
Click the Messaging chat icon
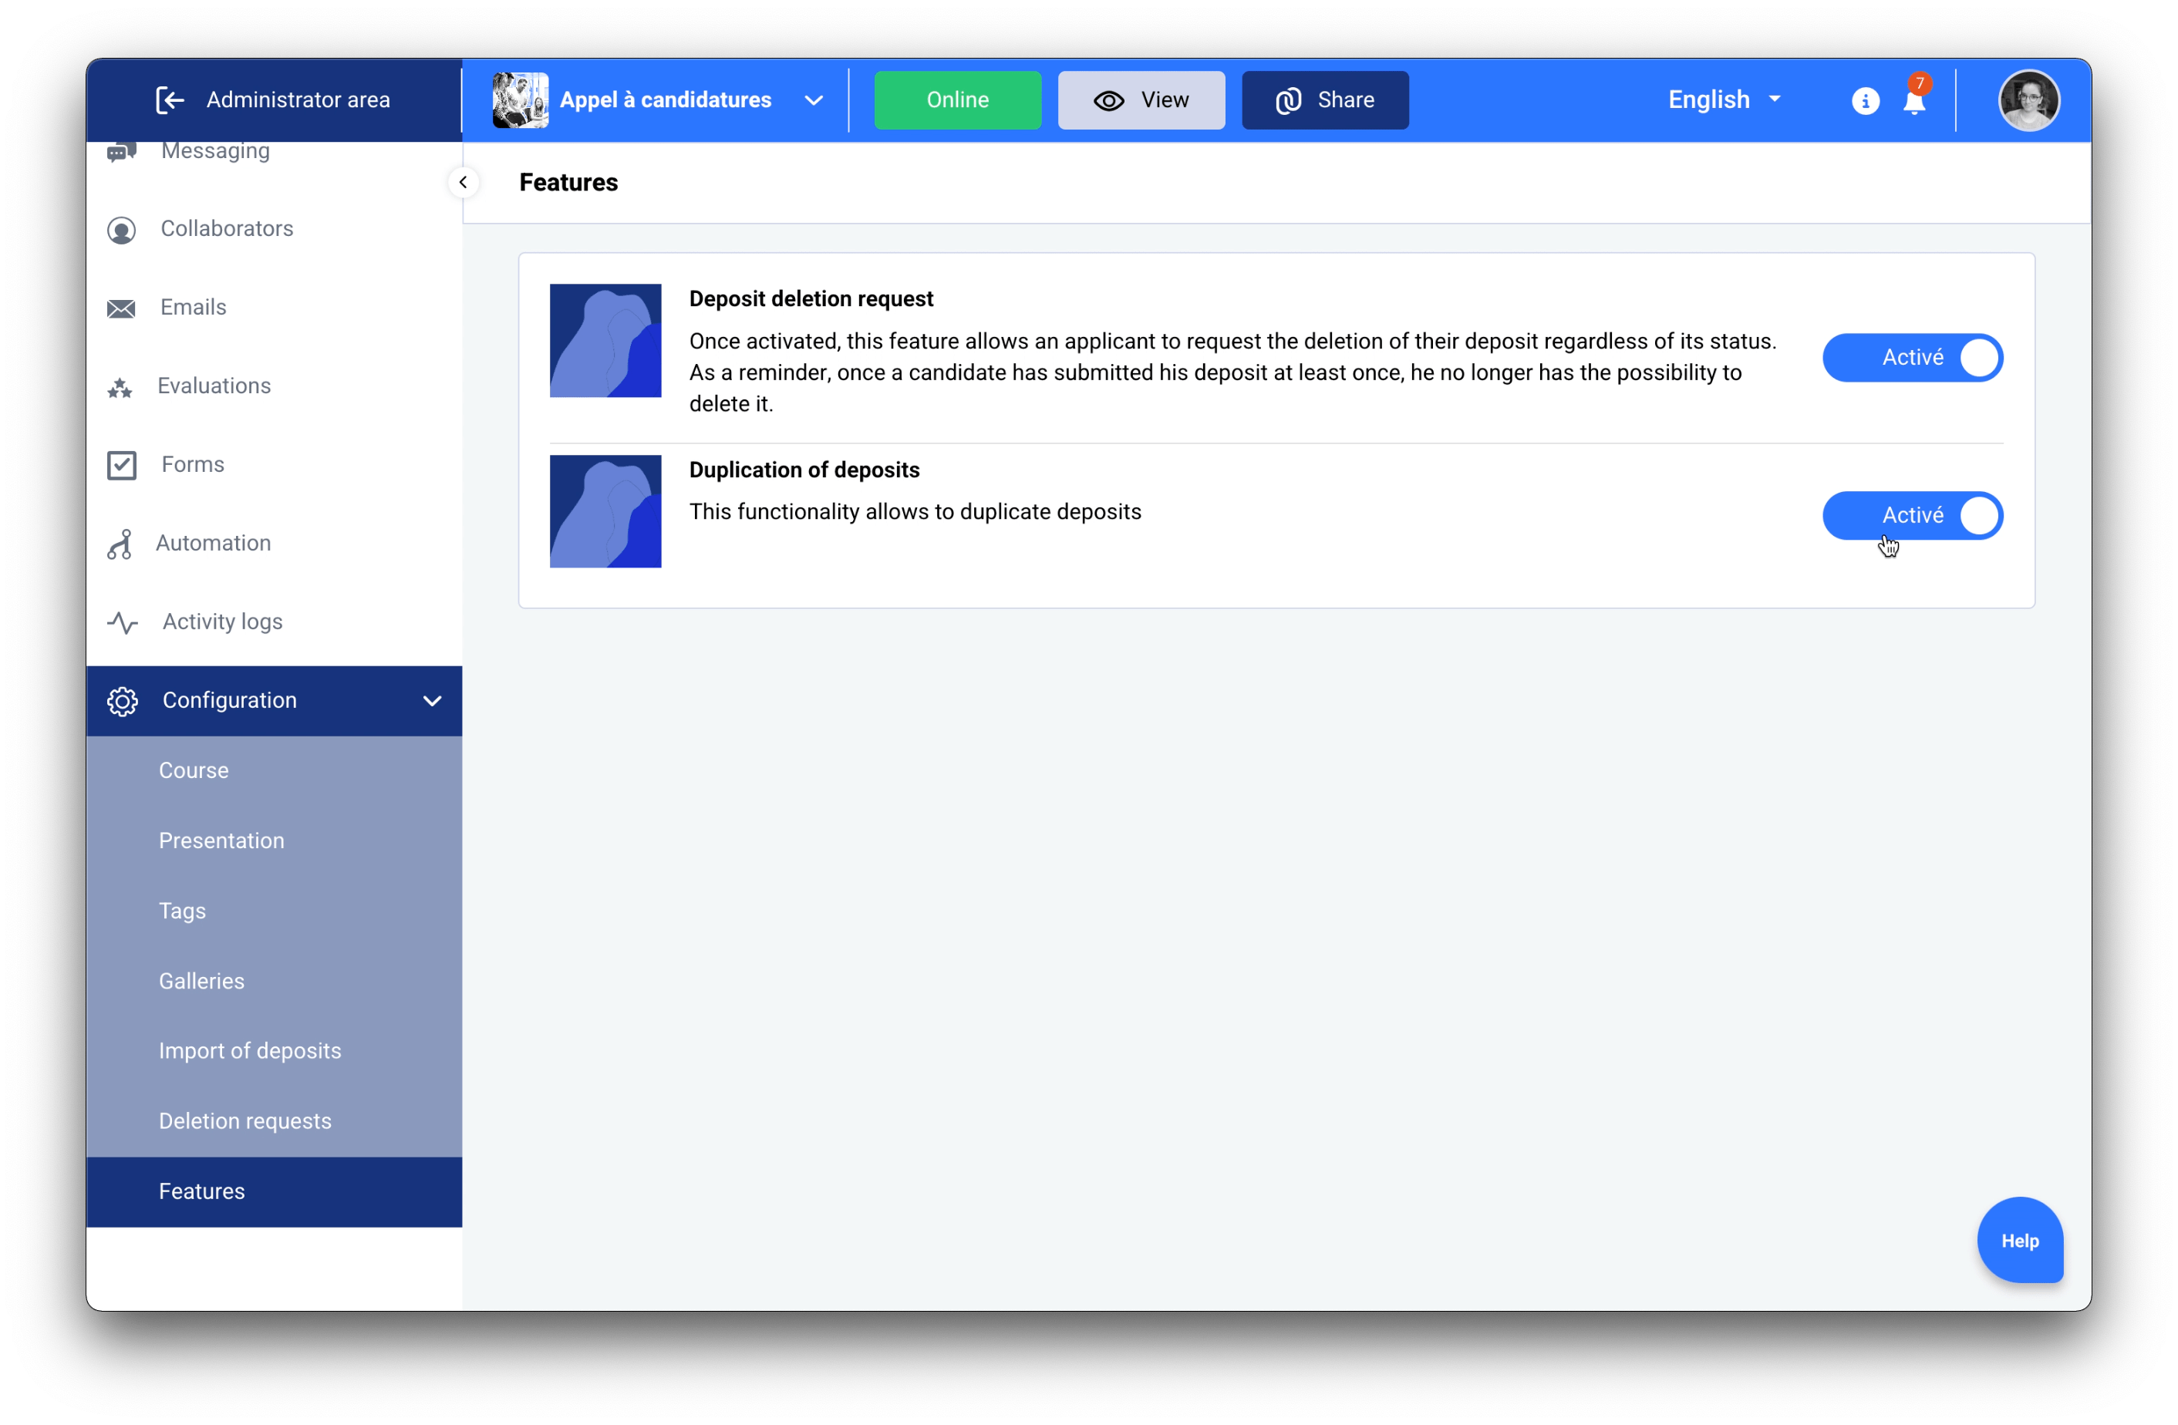121,152
